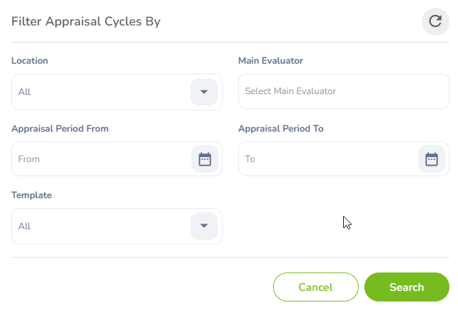Click the Appraisal Period From label
458x310 pixels.
click(60, 129)
